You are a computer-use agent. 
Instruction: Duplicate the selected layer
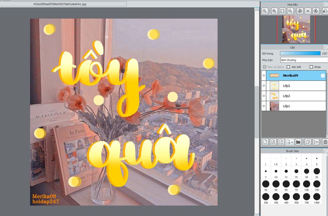[308, 142]
